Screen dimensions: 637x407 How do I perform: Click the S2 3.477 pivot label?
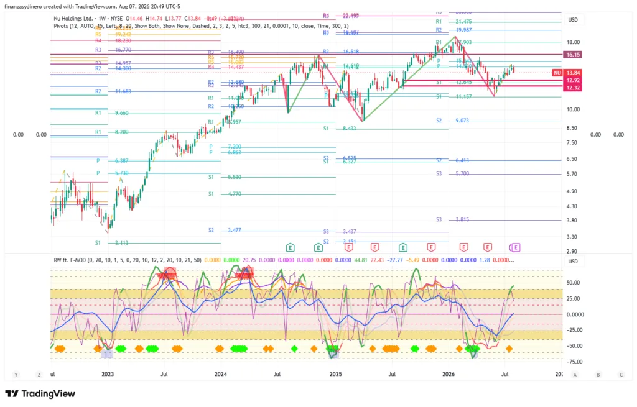point(225,231)
